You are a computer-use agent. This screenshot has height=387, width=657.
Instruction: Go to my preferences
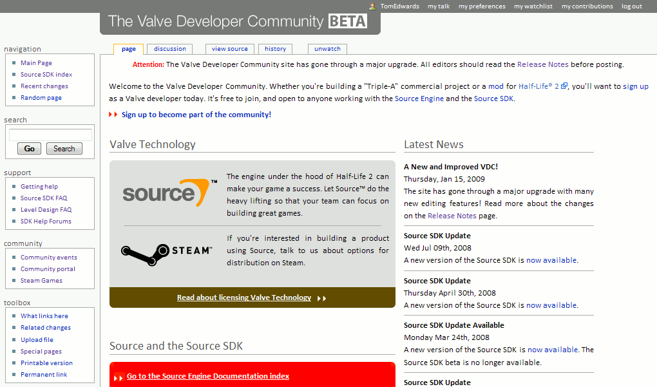click(482, 6)
